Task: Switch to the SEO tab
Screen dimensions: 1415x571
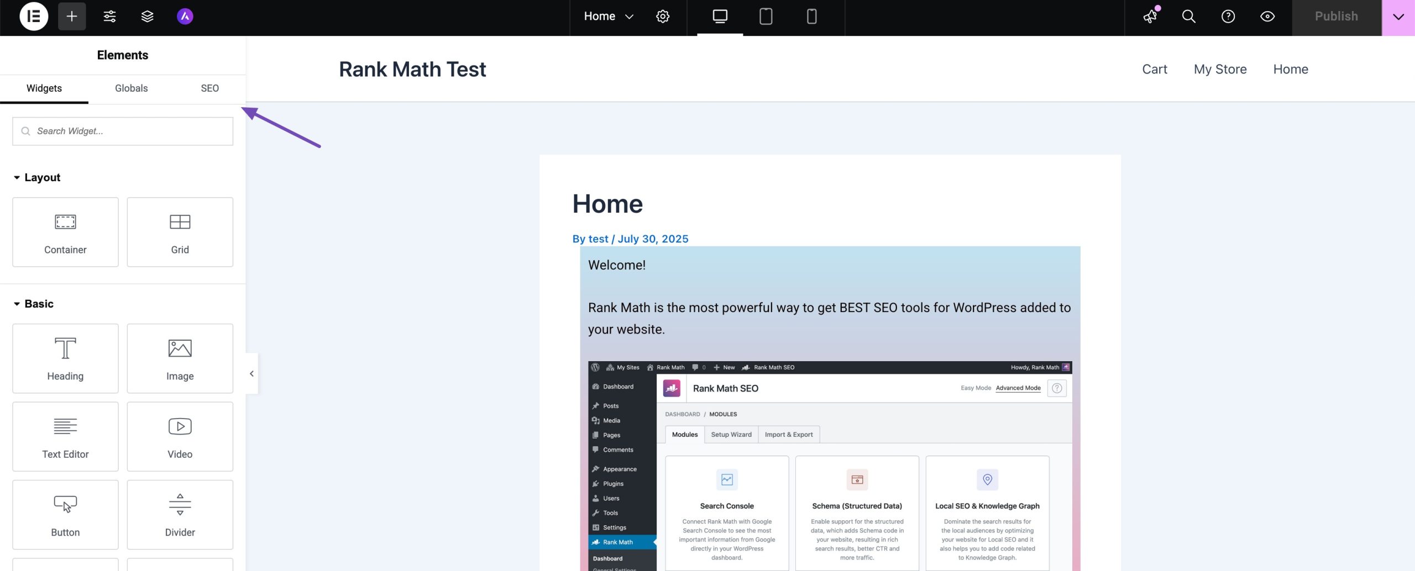Action: click(209, 88)
